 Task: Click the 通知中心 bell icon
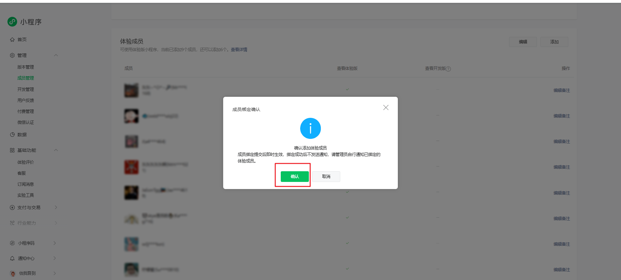(12, 258)
